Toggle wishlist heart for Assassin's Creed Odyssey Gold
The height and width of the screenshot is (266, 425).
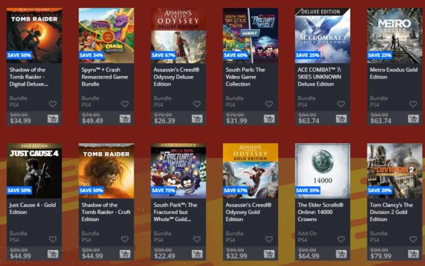point(269,239)
